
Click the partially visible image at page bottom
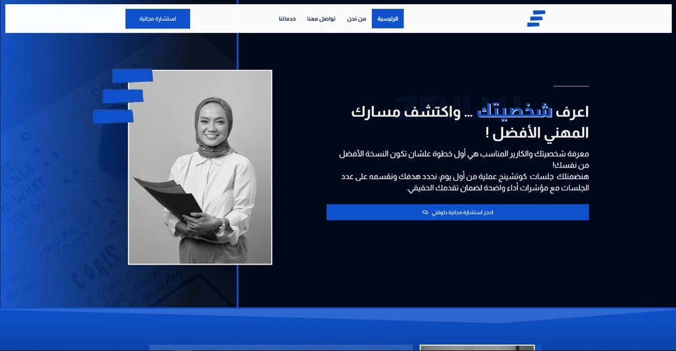[x=477, y=348]
